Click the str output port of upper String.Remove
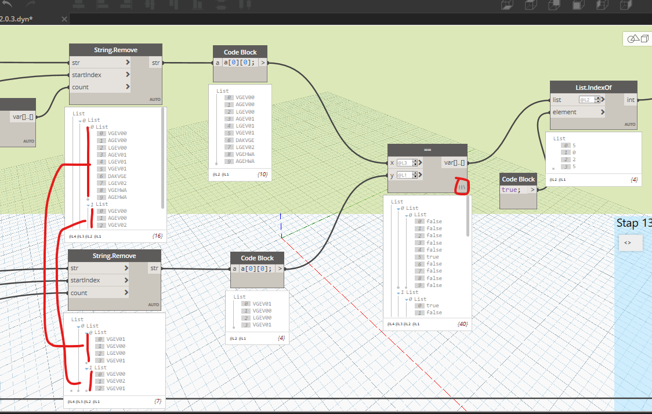Screen dimensions: 652x414 [155, 63]
